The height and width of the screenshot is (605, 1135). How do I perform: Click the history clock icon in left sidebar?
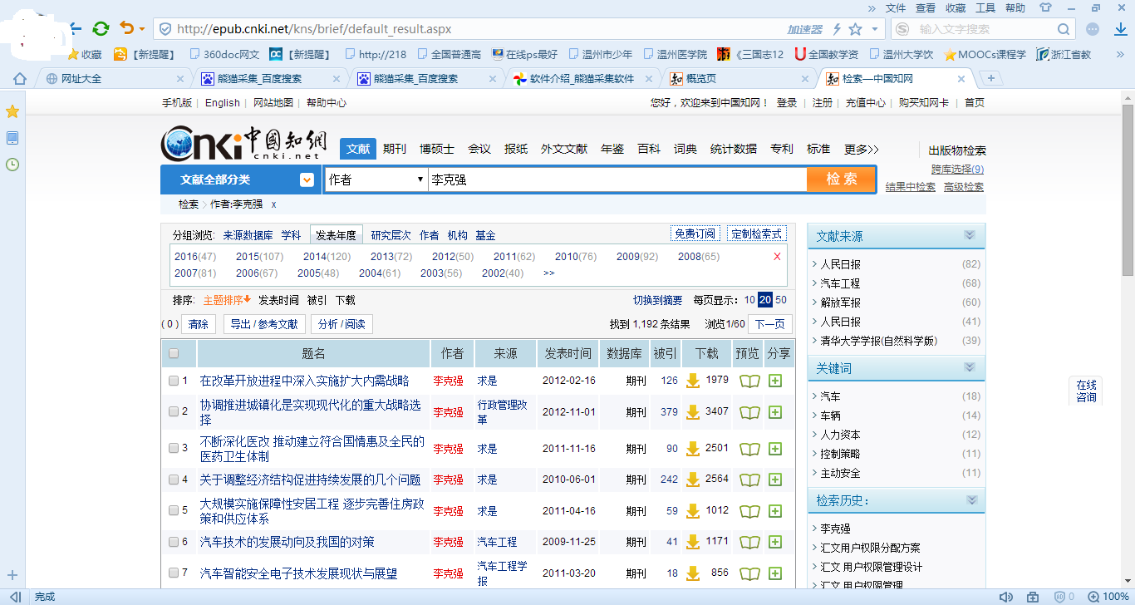tap(12, 165)
